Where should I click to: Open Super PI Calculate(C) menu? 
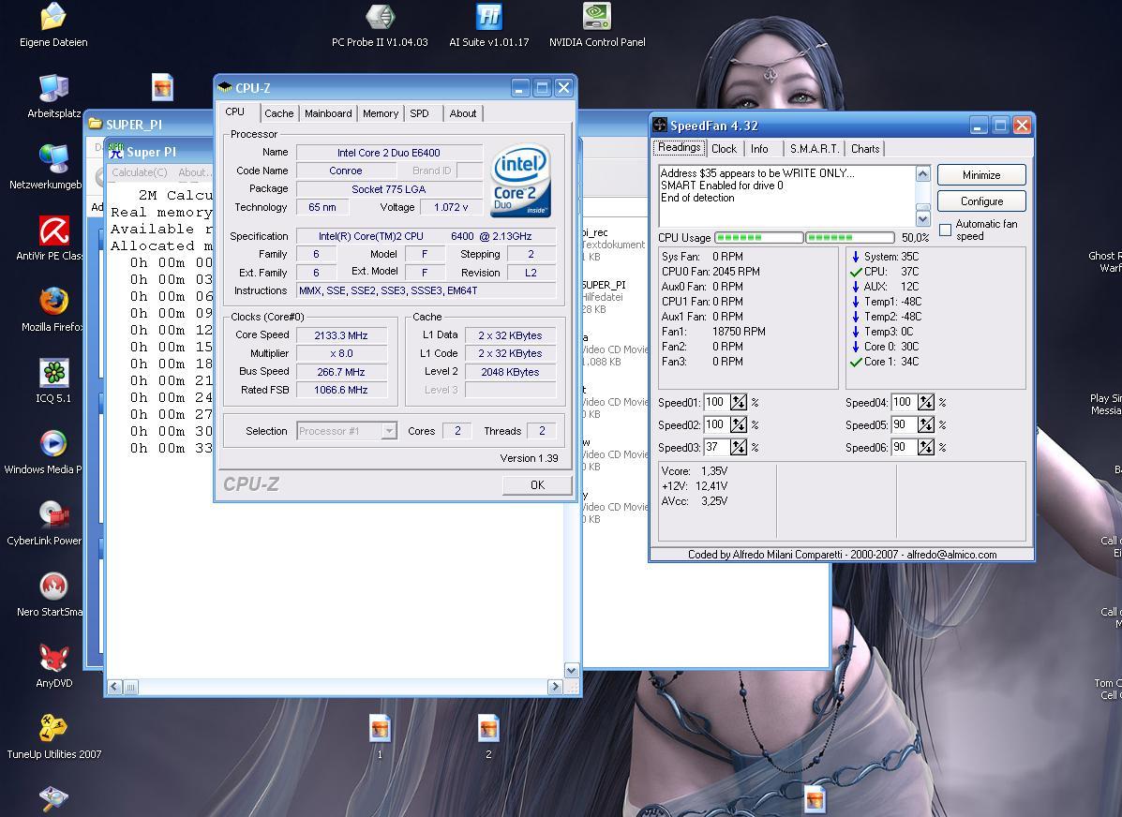[x=140, y=172]
